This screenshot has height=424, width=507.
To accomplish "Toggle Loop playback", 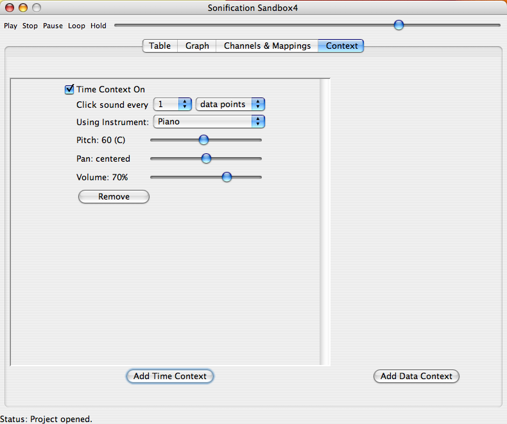I will (76, 26).
